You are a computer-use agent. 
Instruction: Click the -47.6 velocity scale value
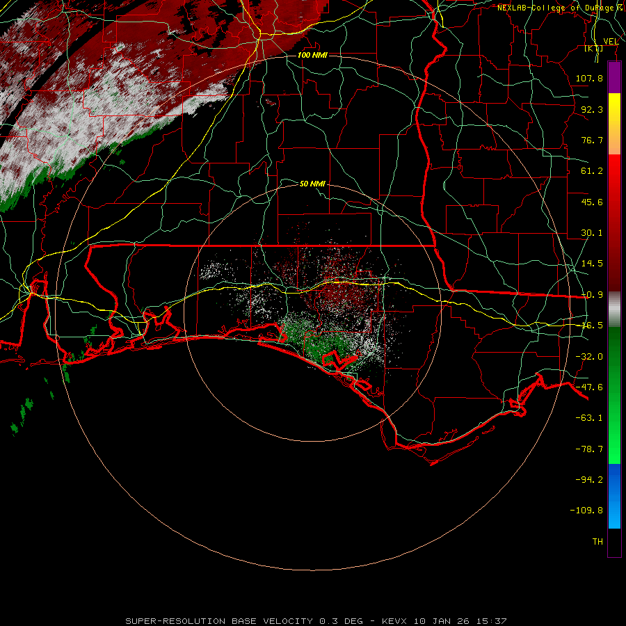tap(589, 387)
